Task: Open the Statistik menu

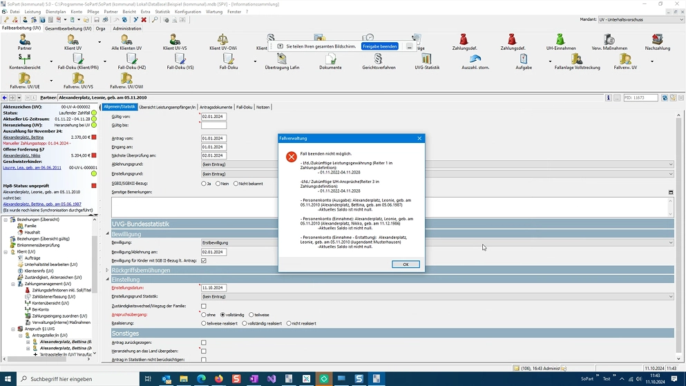Action: click(162, 12)
